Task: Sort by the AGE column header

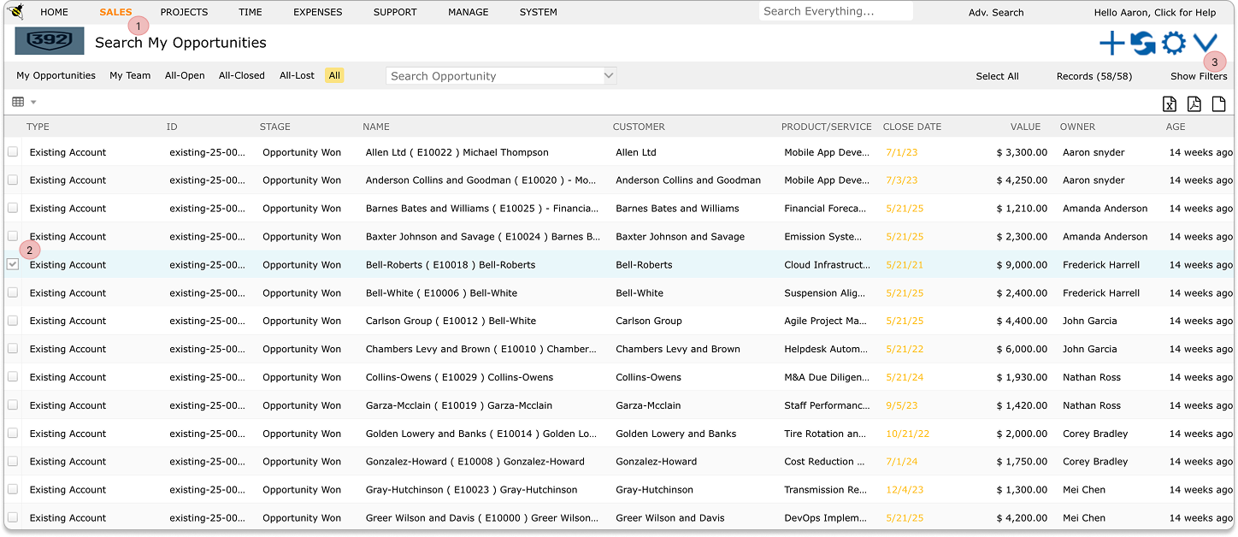Action: click(x=1176, y=127)
